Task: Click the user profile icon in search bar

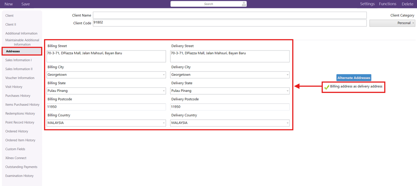Action: coord(244,4)
